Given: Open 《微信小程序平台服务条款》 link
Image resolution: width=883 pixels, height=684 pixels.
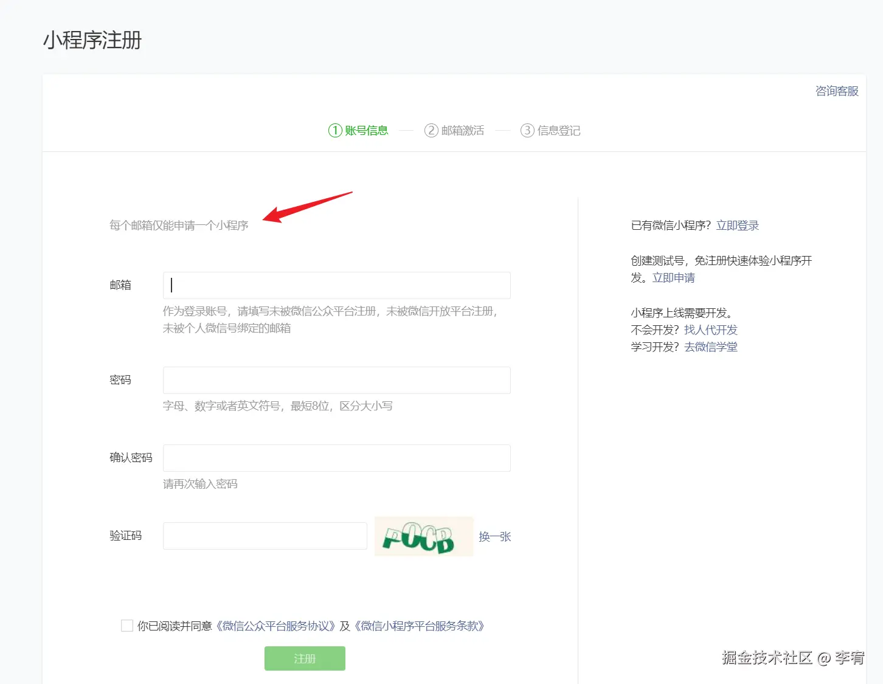Looking at the screenshot, I should (x=420, y=626).
